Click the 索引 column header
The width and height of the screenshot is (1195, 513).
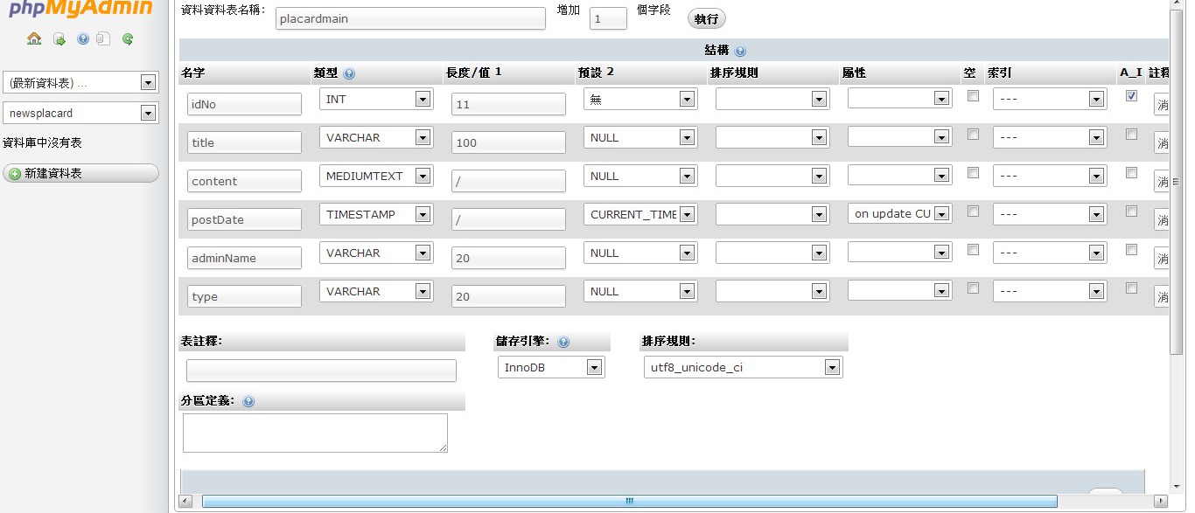(x=999, y=73)
